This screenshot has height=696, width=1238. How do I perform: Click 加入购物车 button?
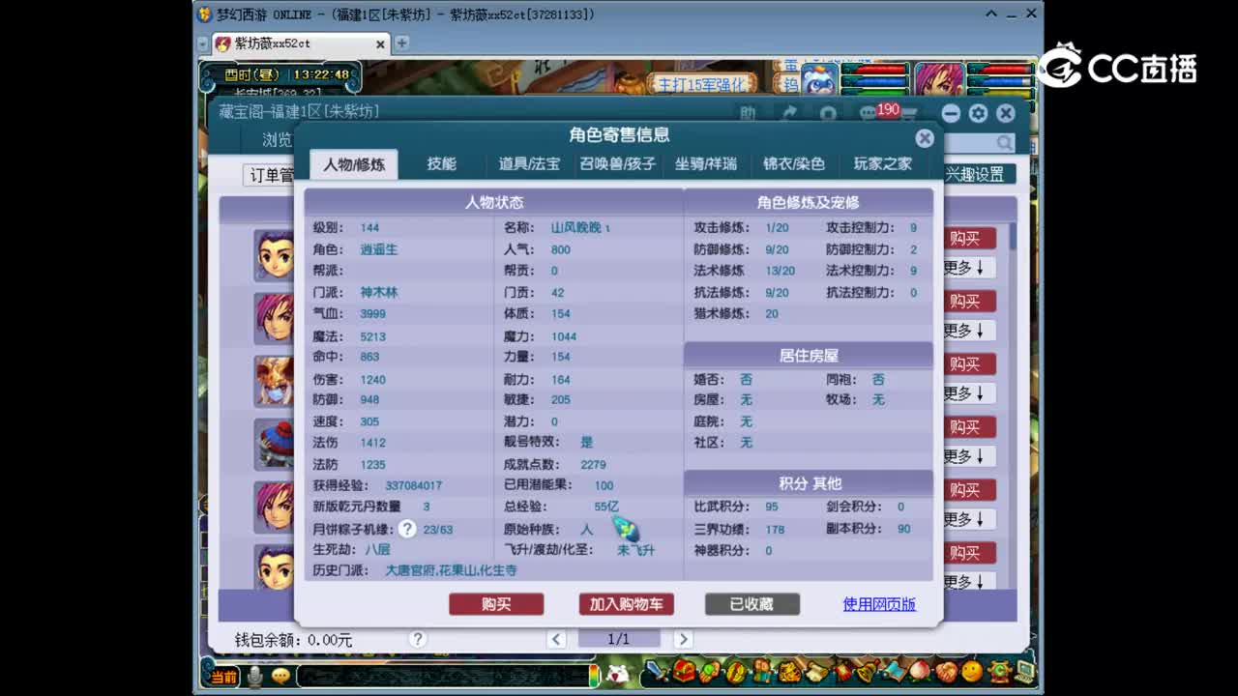point(626,604)
